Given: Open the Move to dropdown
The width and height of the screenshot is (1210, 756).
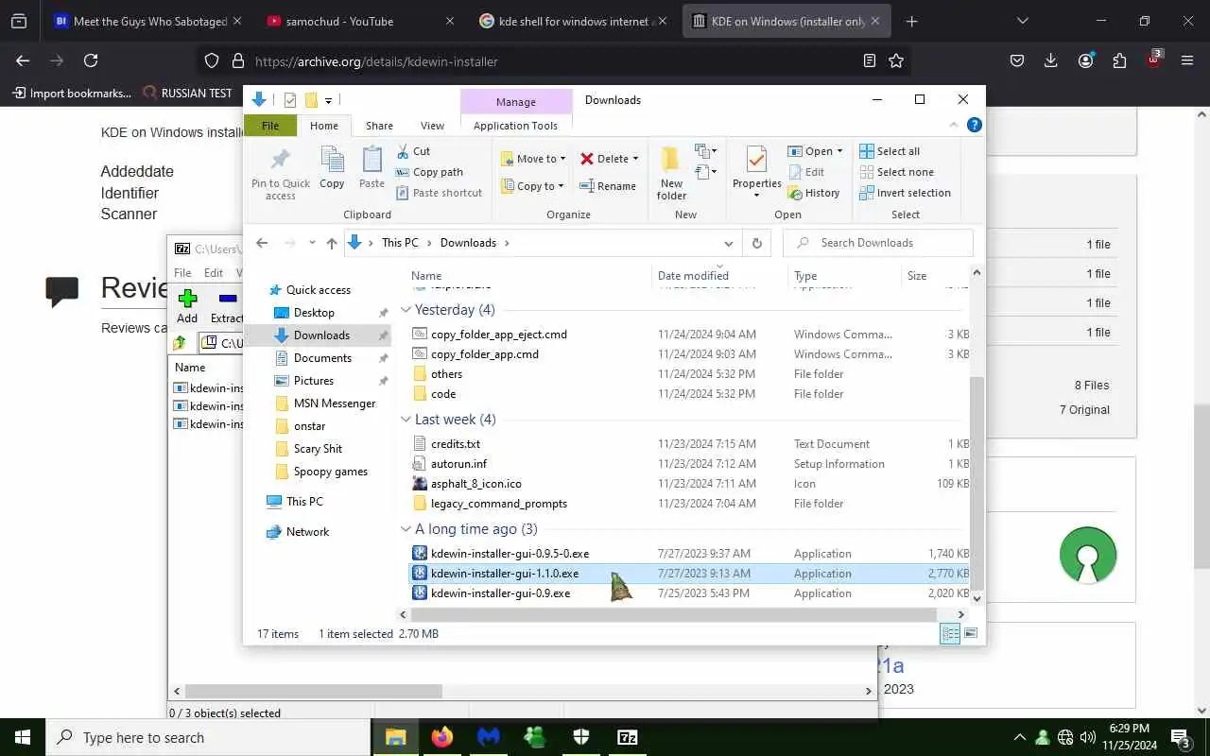Looking at the screenshot, I should [x=533, y=159].
